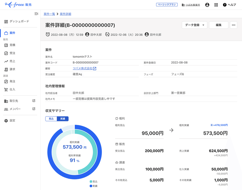Collapse the sidebar with the menu icon
This screenshot has height=190, width=242.
(36, 14)
